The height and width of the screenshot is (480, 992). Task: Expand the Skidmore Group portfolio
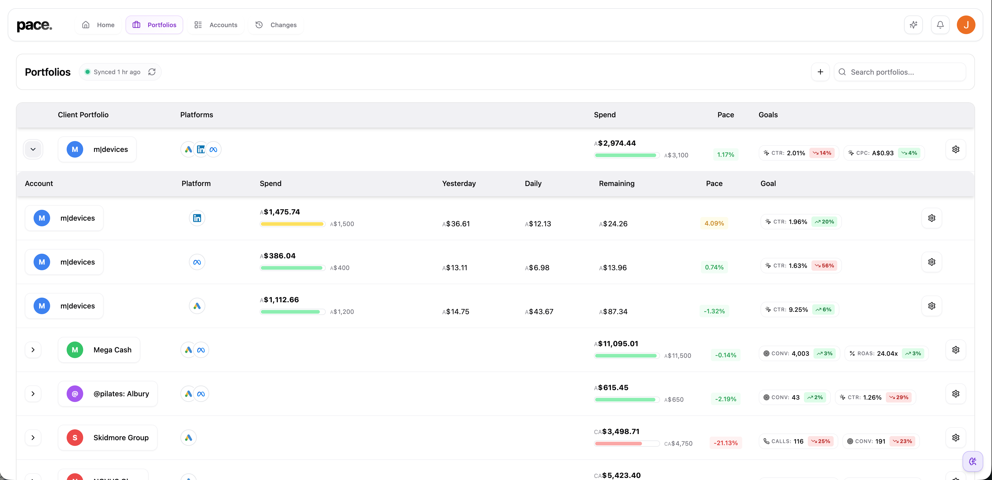tap(33, 438)
